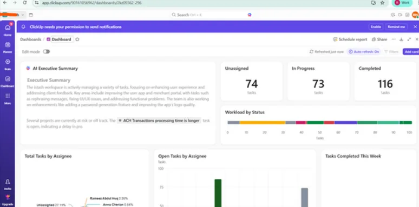The image size is (419, 207).
Task: Click the Workload by Status card title
Action: pyautogui.click(x=245, y=112)
